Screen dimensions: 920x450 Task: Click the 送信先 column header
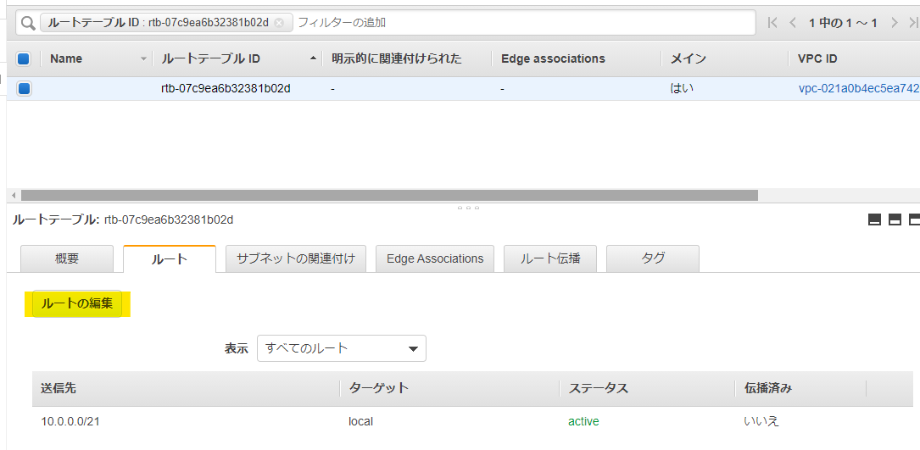click(x=59, y=388)
